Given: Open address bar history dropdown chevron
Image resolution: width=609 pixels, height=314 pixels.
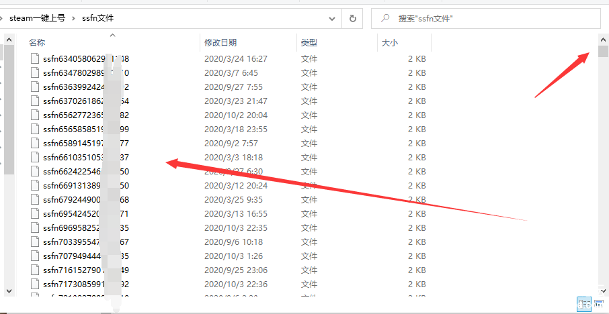Looking at the screenshot, I should point(332,19).
